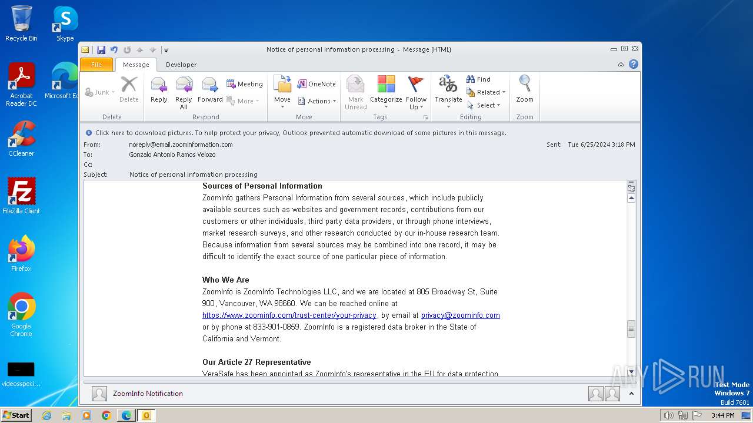Image resolution: width=753 pixels, height=423 pixels.
Task: Open CCleaner desktop shortcut
Action: 21,139
